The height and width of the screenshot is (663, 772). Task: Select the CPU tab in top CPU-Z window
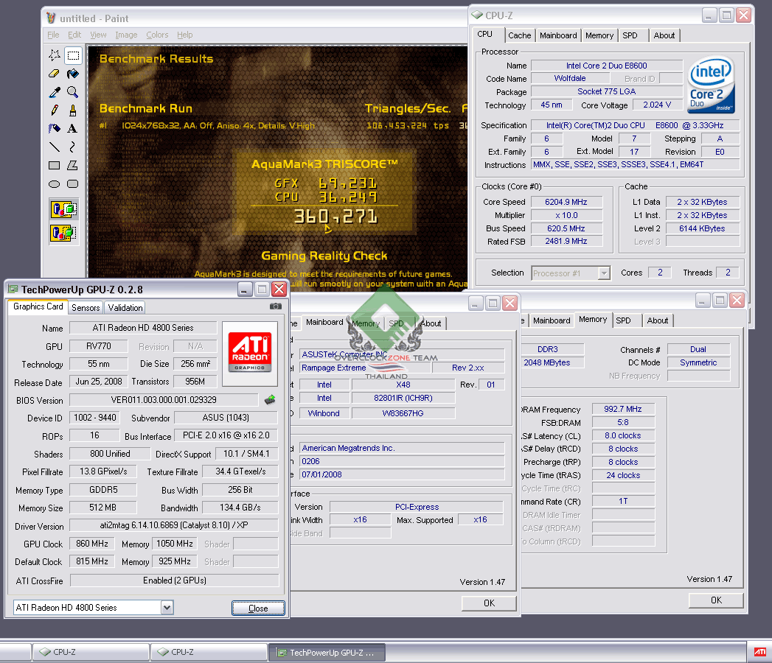485,34
